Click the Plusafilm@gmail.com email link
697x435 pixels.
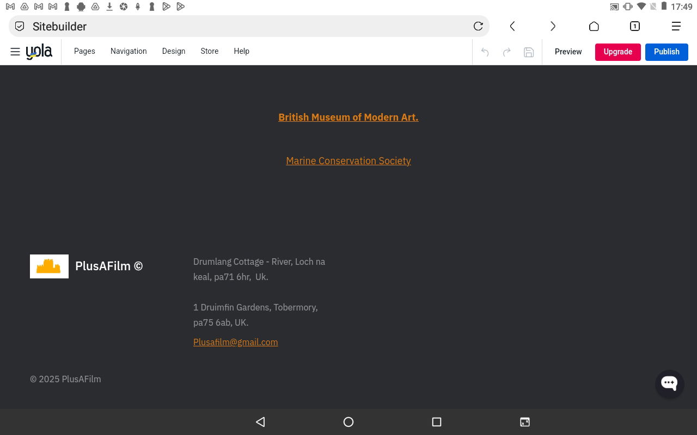click(236, 342)
